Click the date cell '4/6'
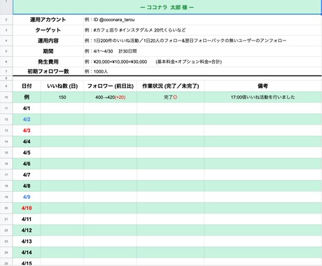Image resolution: width=322 pixels, height=266 pixels. click(27, 164)
